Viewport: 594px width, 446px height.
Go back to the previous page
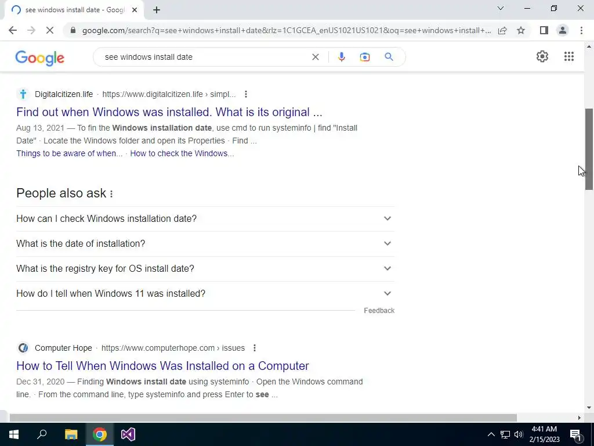coord(13,30)
